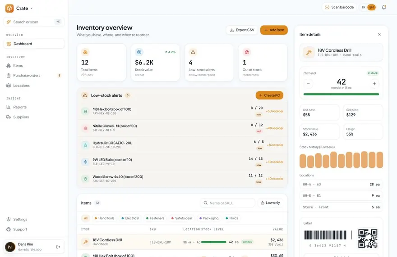Decrease on-hand quantity with minus
397x257 pixels.
coord(308,84)
